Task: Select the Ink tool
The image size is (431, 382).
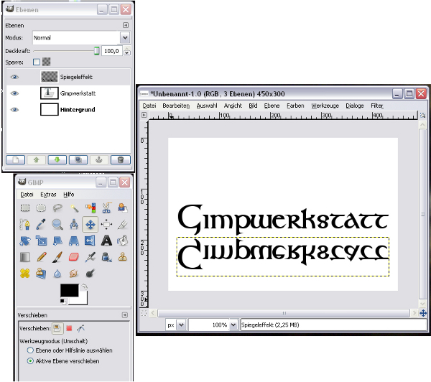Action: (106, 257)
